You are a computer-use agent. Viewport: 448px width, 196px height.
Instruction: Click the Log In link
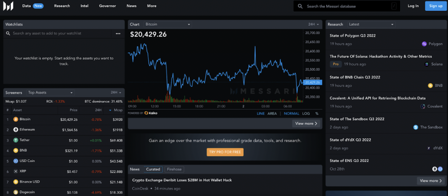click(413, 6)
